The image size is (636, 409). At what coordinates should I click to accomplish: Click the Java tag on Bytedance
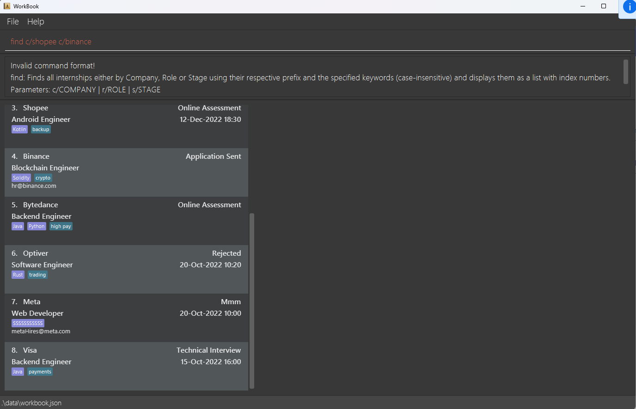tap(18, 226)
